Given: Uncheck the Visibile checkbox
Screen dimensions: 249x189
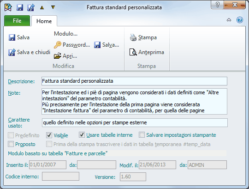Looking at the screenshot, I should [49, 135].
